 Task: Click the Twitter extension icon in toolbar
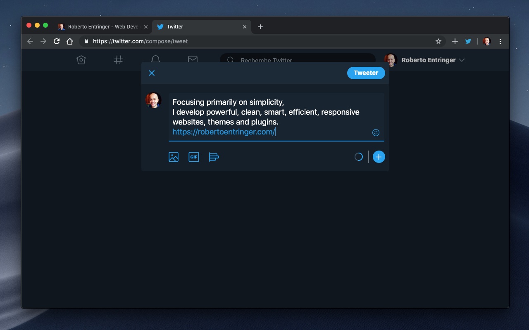point(468,41)
